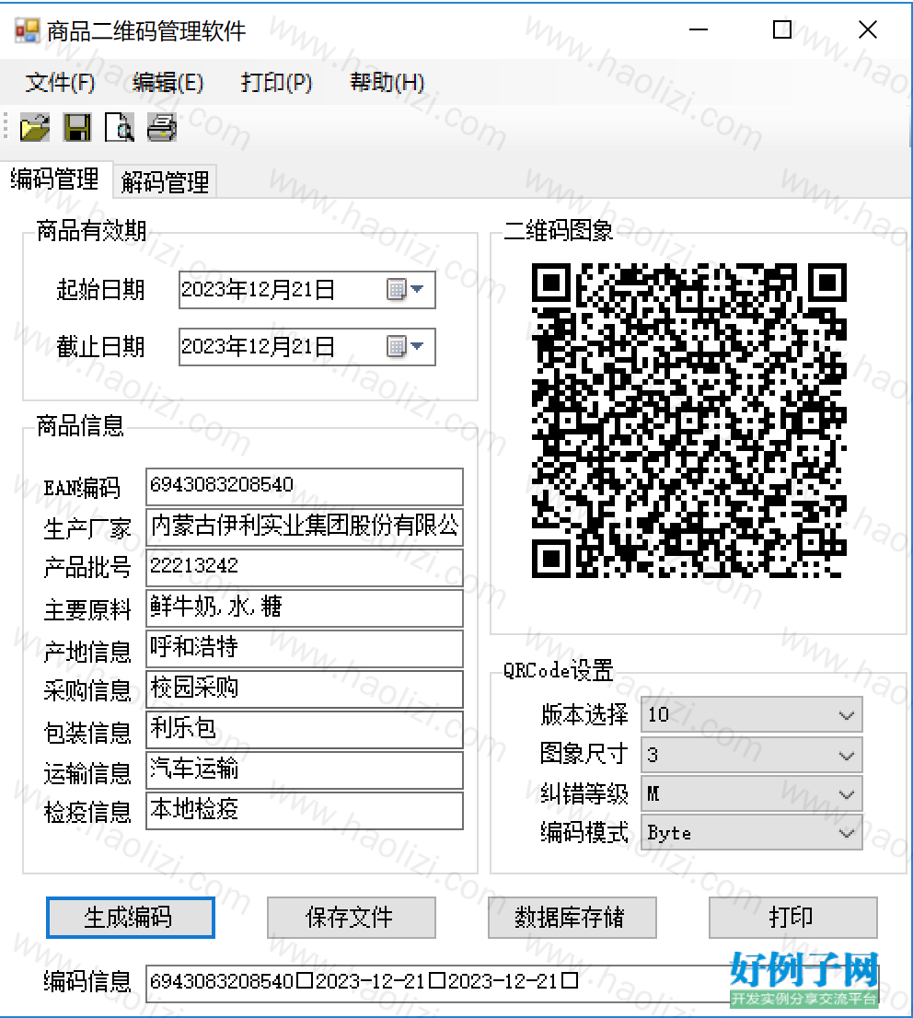Click the 产地信息 input field

click(x=305, y=649)
